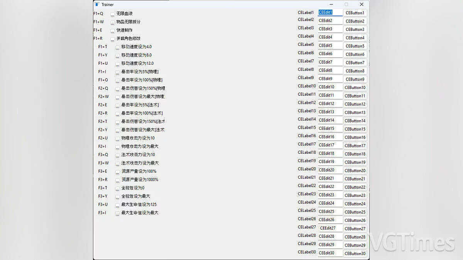The height and width of the screenshot is (260, 463).
Task: Toggle 资源产量设为1000% checkbox
Action: [x=118, y=180]
